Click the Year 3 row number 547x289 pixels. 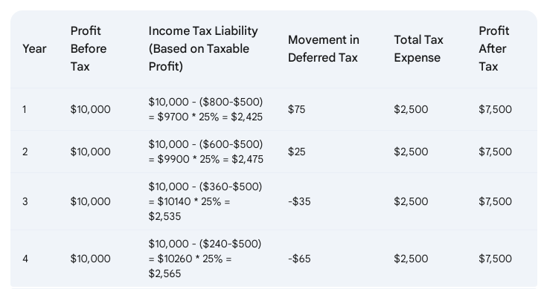click(25, 201)
